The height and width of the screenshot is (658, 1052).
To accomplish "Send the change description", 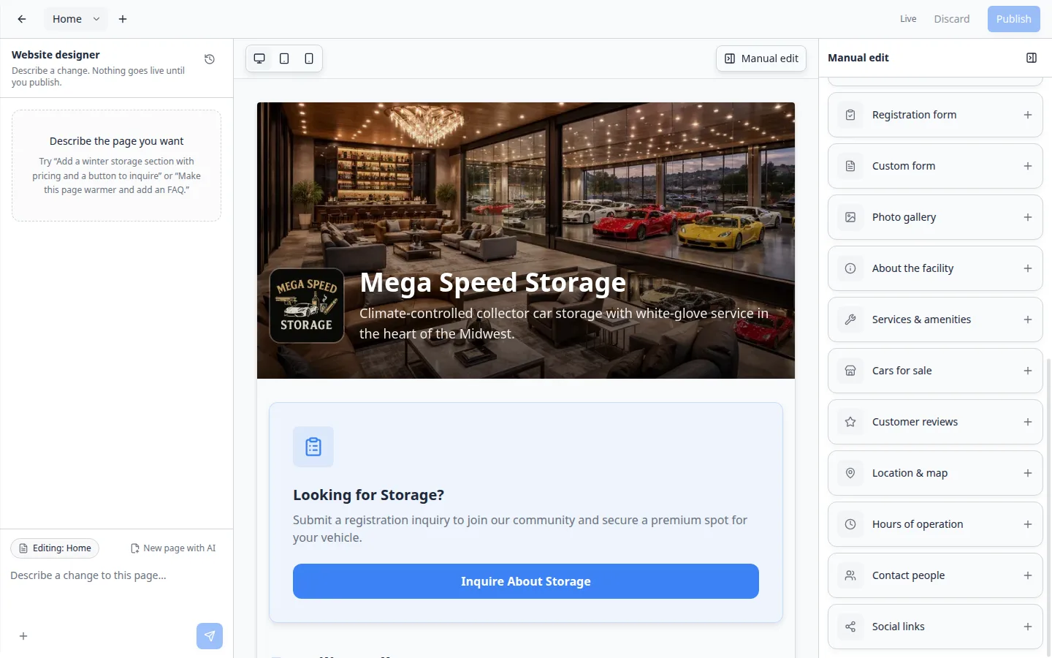I will click(x=210, y=636).
